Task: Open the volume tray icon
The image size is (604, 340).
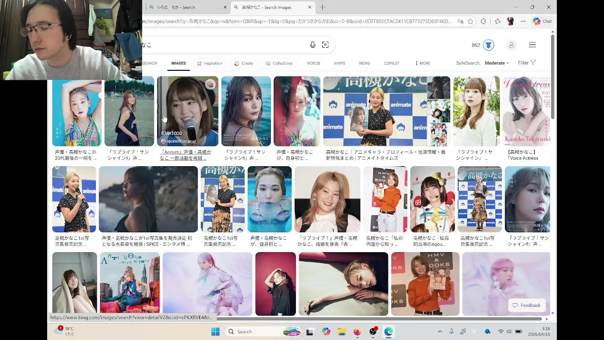Action: pos(509,331)
